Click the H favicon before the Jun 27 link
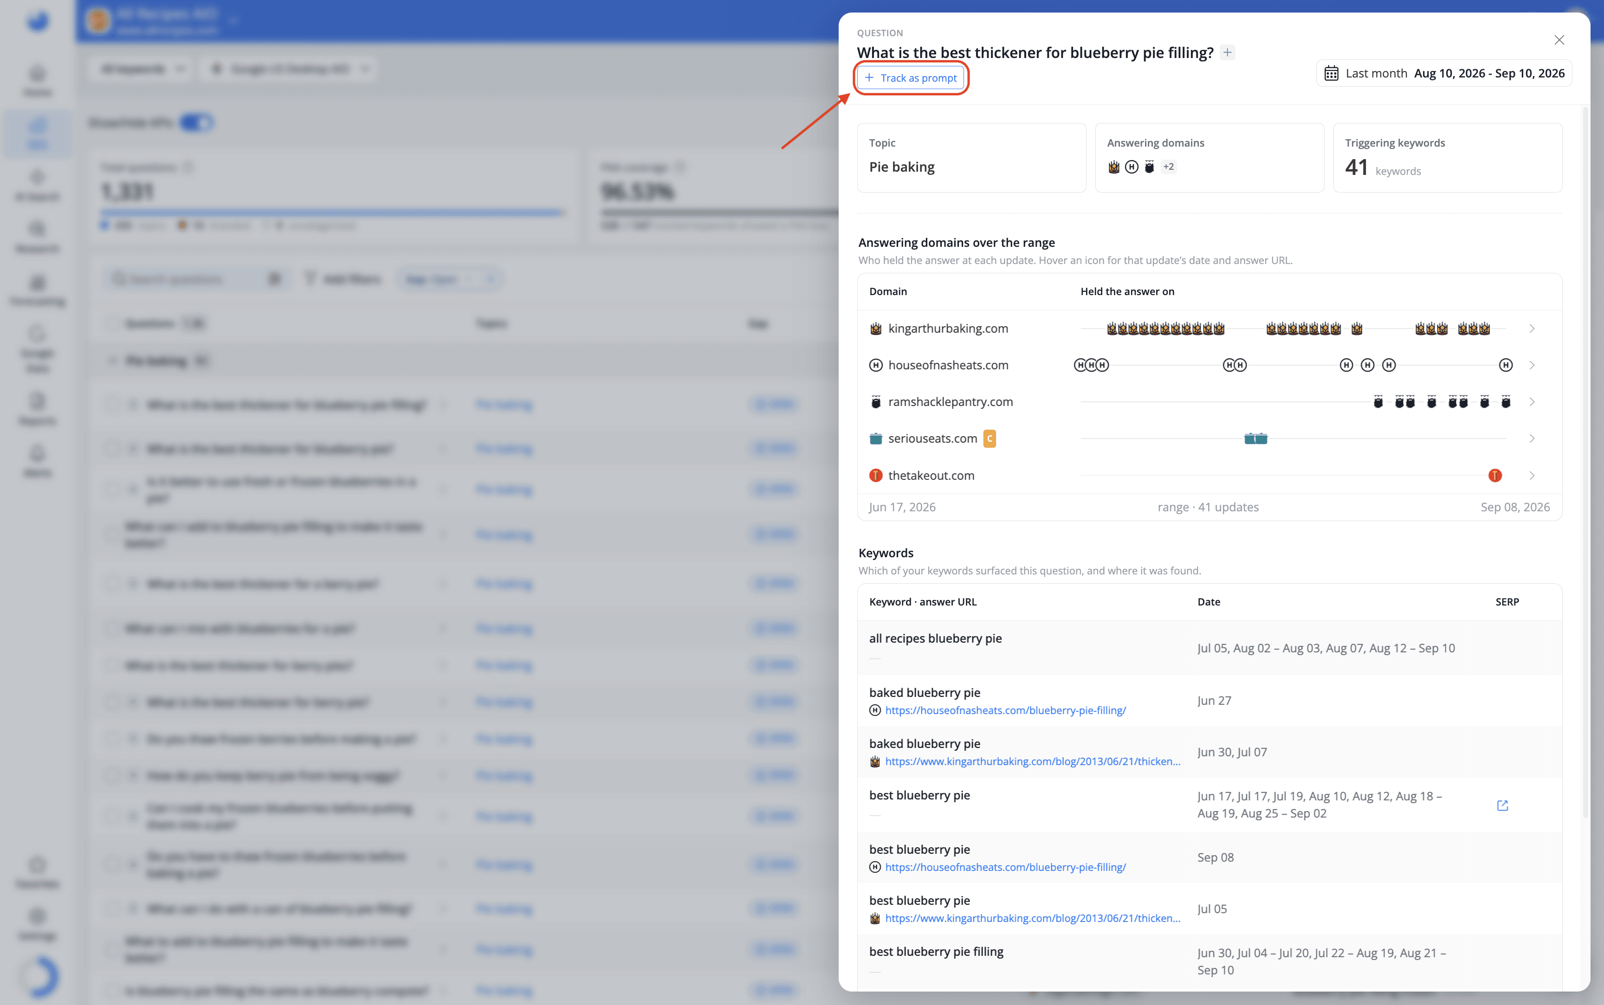 tap(875, 710)
